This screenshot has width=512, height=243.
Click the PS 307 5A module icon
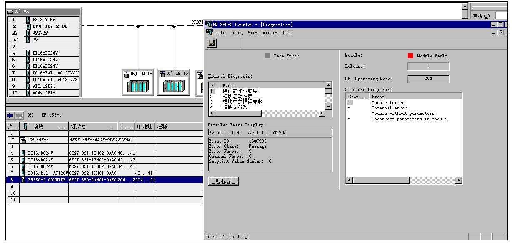[28, 20]
